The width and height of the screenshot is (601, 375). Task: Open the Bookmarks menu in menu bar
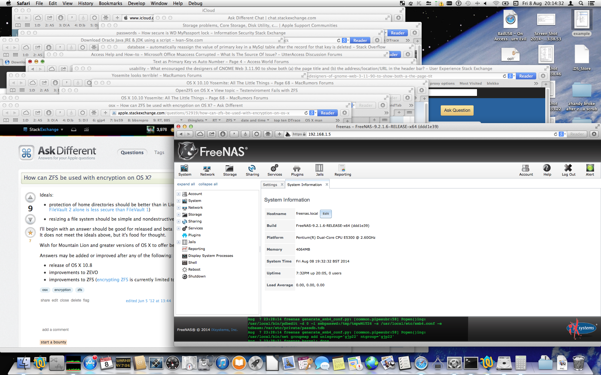click(110, 3)
